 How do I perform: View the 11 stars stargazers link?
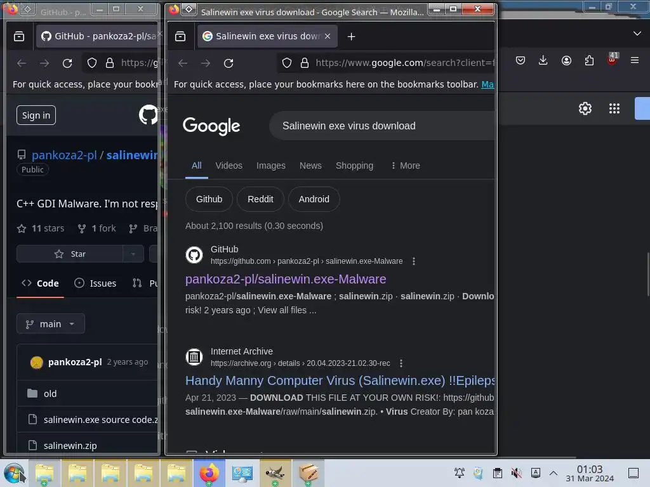tap(41, 228)
